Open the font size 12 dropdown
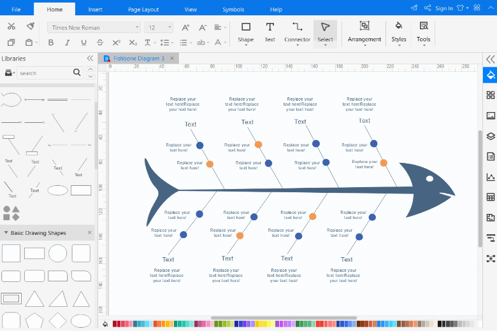Screen dimensions: 497x331 pos(159,27)
